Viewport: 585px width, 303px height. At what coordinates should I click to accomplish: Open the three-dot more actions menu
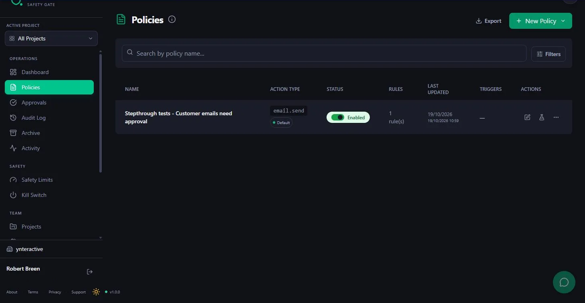(x=556, y=117)
